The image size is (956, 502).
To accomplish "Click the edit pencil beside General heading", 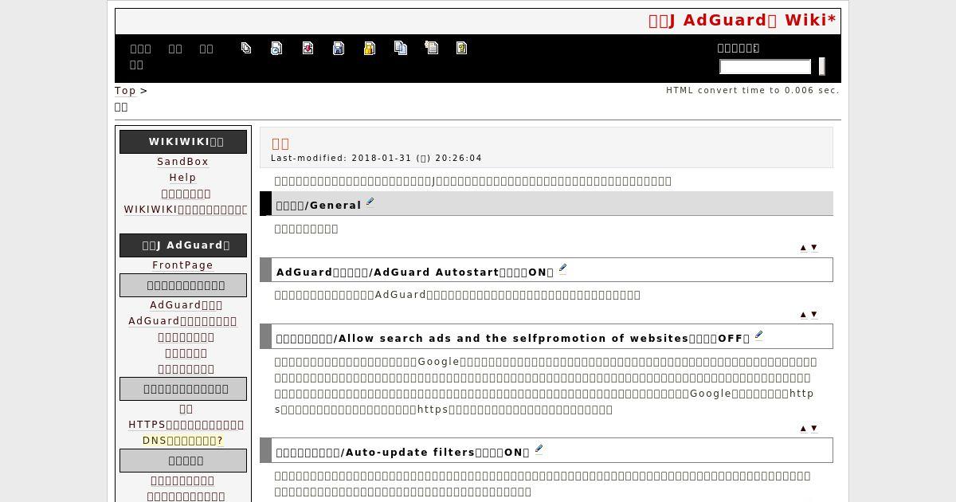I will coord(370,202).
